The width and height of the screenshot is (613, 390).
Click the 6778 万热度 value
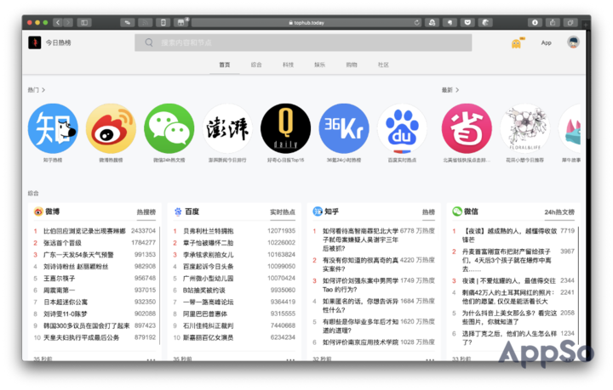pos(417,231)
